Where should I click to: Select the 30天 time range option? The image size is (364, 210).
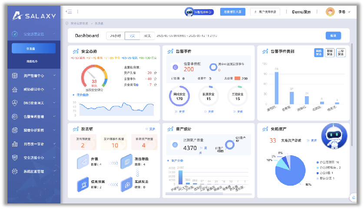147,36
